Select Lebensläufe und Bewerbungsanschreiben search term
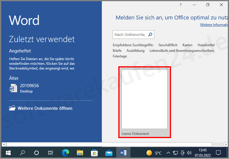 [x=182, y=51]
